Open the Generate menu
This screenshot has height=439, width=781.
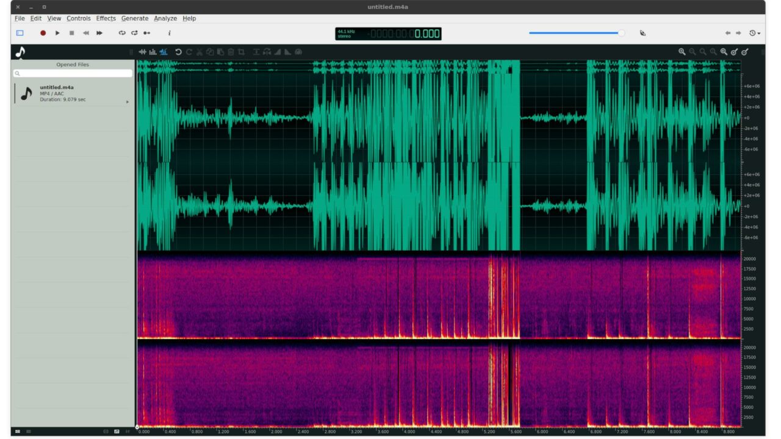coord(134,18)
